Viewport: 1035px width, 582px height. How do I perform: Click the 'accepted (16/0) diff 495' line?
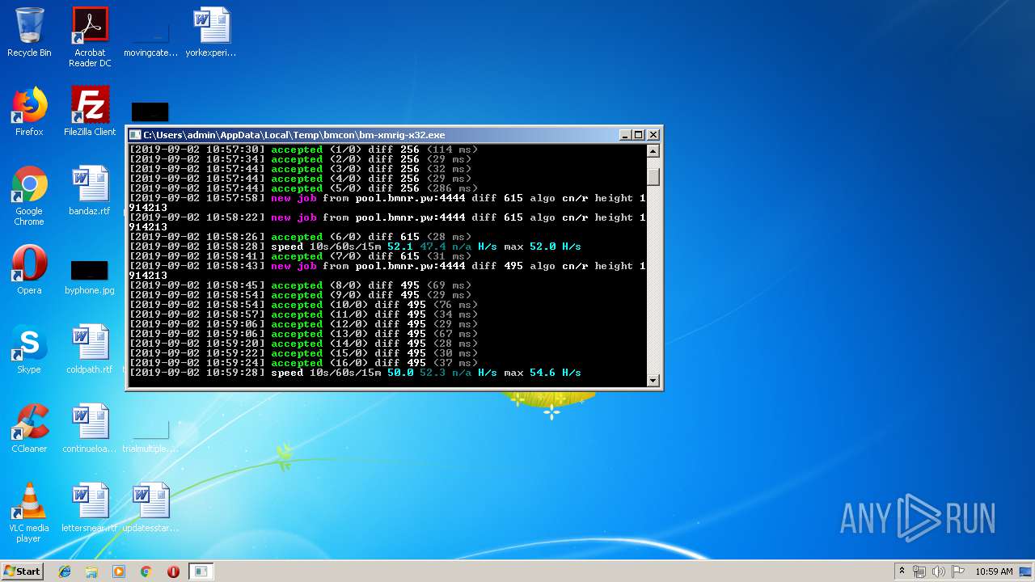[x=303, y=363]
